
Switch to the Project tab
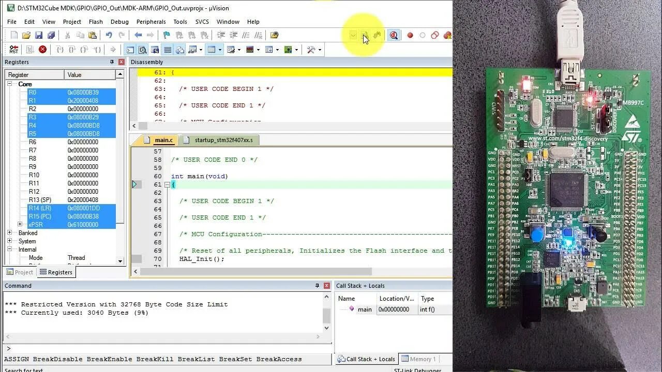click(19, 272)
